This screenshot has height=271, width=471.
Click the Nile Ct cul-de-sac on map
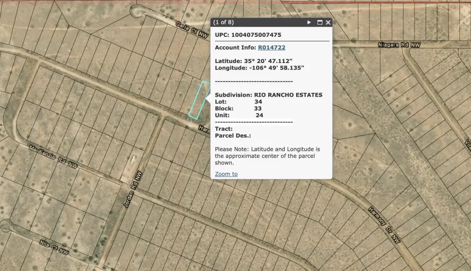tap(6, 226)
